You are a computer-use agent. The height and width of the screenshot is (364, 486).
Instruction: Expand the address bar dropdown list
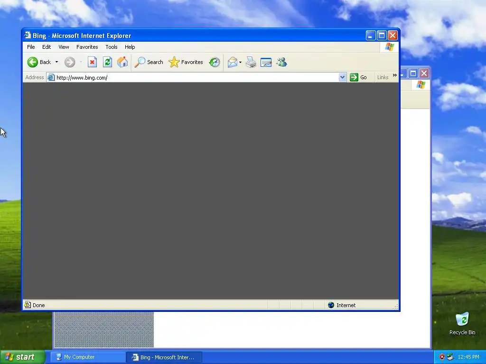click(x=342, y=77)
